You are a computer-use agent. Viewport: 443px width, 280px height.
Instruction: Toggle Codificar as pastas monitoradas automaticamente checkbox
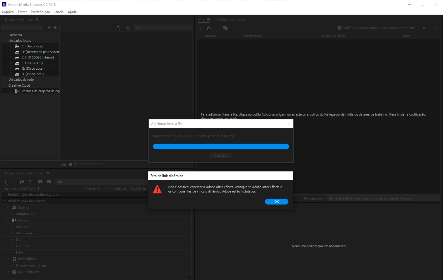click(x=339, y=28)
